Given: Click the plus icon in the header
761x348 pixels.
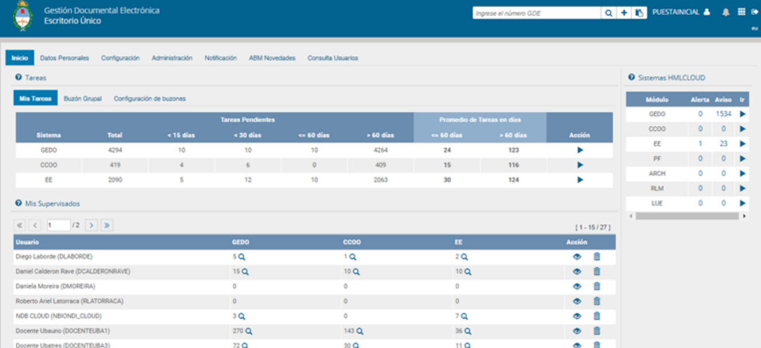Looking at the screenshot, I should (x=624, y=13).
